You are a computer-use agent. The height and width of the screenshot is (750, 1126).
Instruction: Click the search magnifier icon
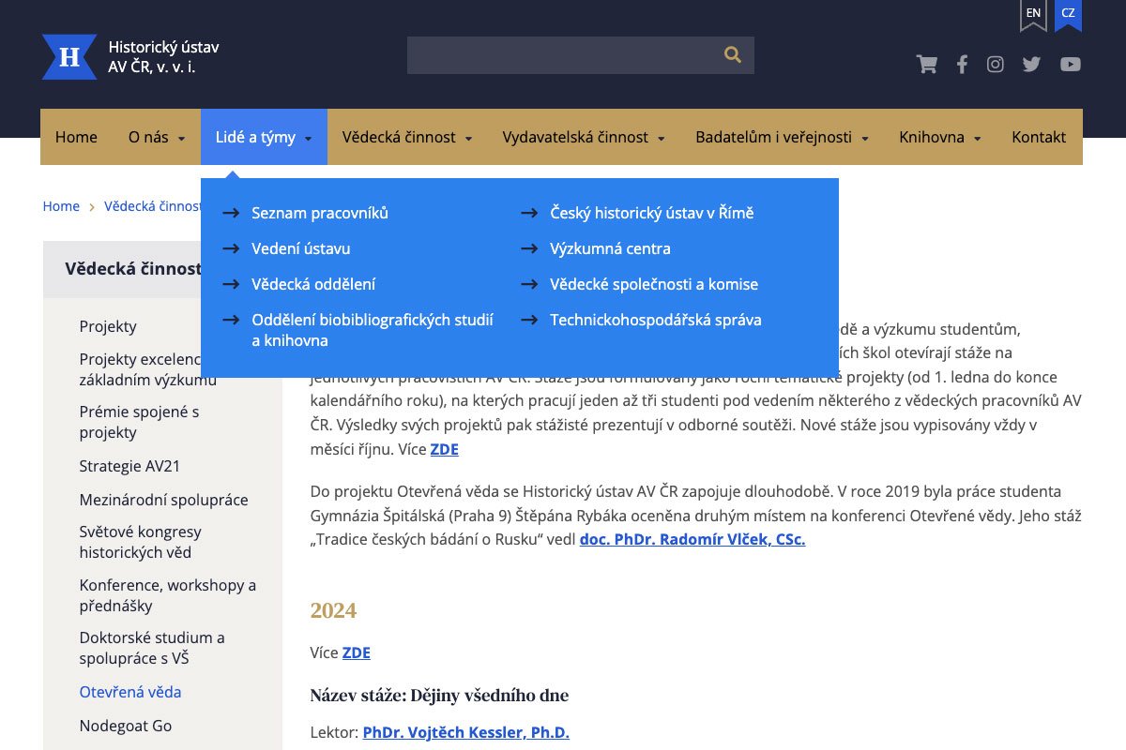733,55
